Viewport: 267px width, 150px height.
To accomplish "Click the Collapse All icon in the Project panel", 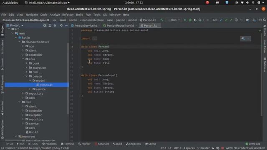I will (x=55, y=25).
